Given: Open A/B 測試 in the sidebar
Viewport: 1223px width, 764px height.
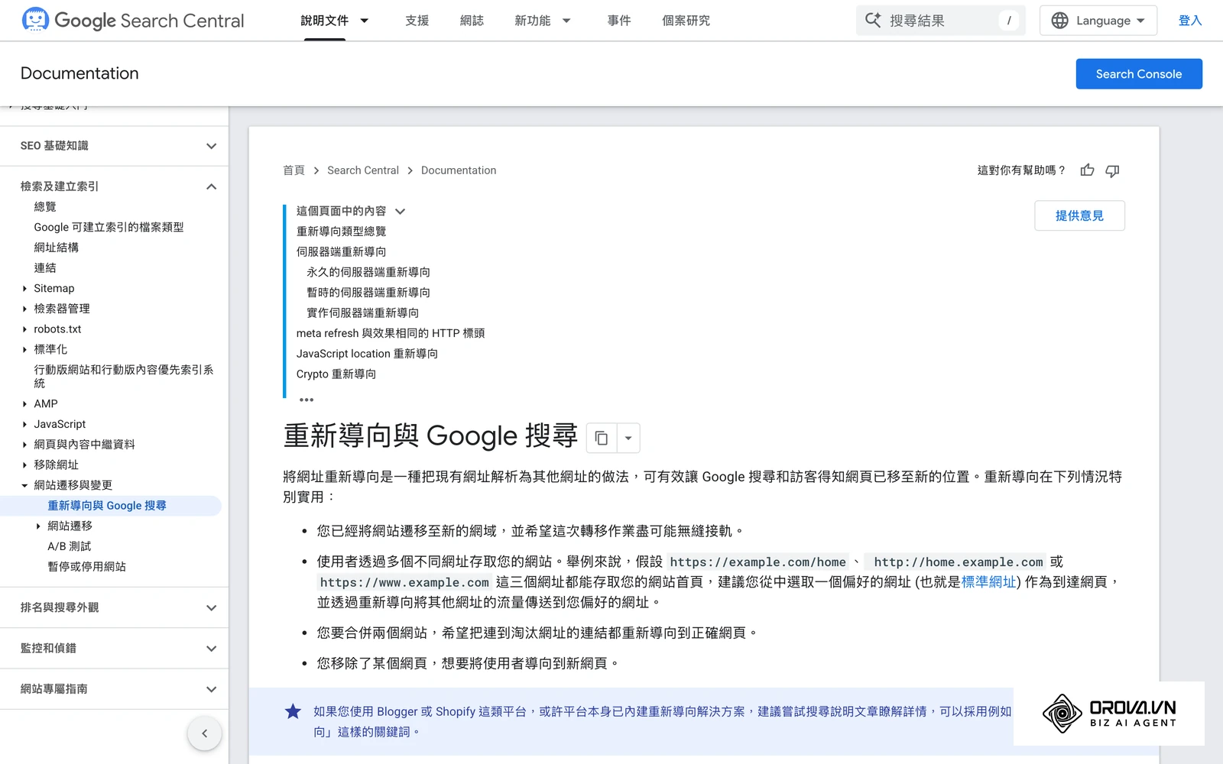Looking at the screenshot, I should [69, 546].
